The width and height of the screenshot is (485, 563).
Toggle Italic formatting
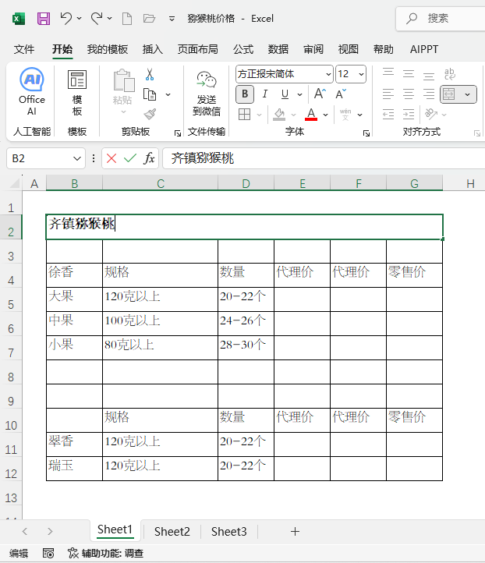265,94
